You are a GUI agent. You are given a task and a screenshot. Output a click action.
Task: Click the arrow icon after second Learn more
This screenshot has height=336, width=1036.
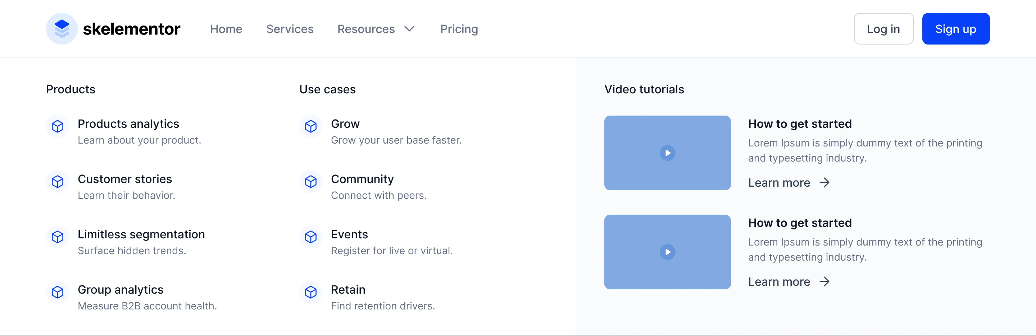(x=824, y=282)
